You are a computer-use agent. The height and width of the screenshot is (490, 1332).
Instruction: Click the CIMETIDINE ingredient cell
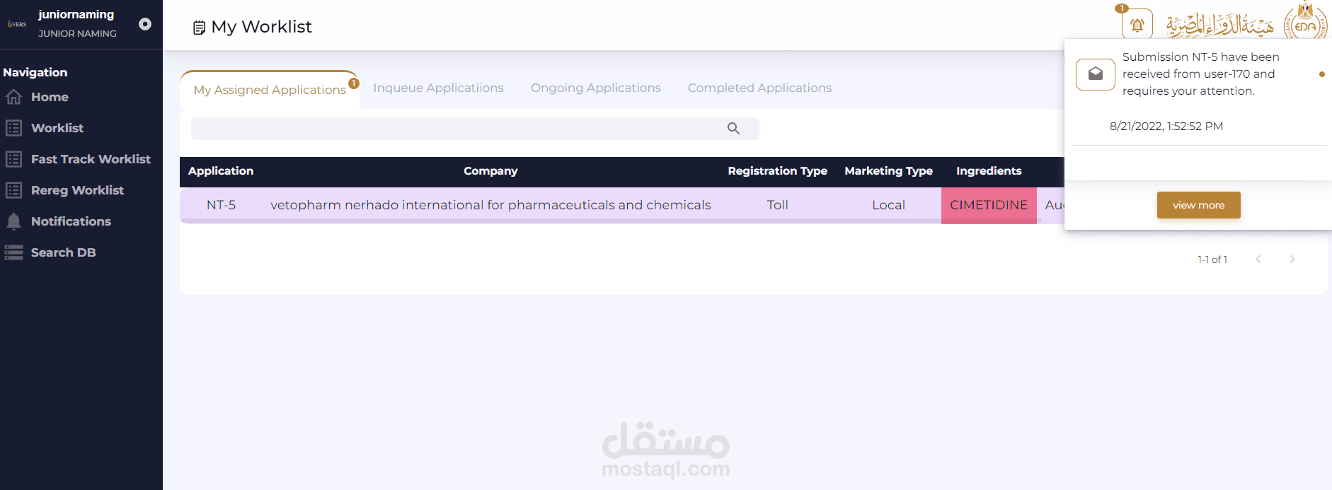coord(989,205)
